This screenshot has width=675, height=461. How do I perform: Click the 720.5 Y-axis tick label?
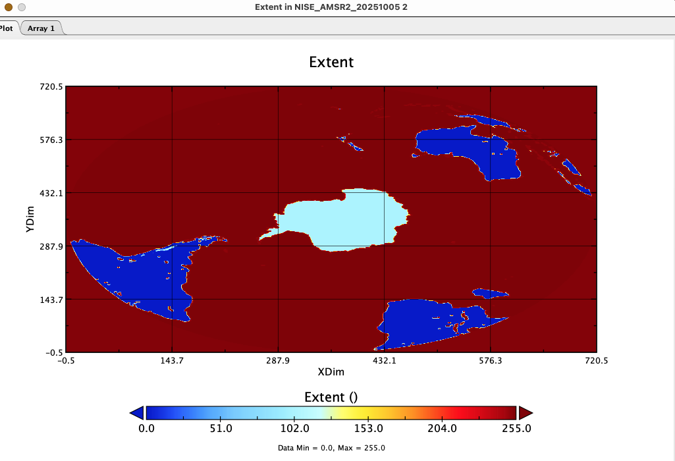52,86
